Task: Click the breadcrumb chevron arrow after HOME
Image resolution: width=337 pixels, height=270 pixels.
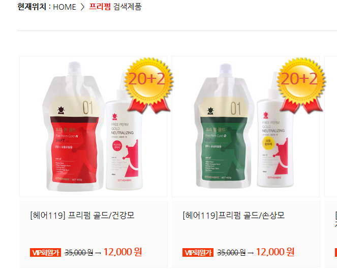Action: (82, 7)
